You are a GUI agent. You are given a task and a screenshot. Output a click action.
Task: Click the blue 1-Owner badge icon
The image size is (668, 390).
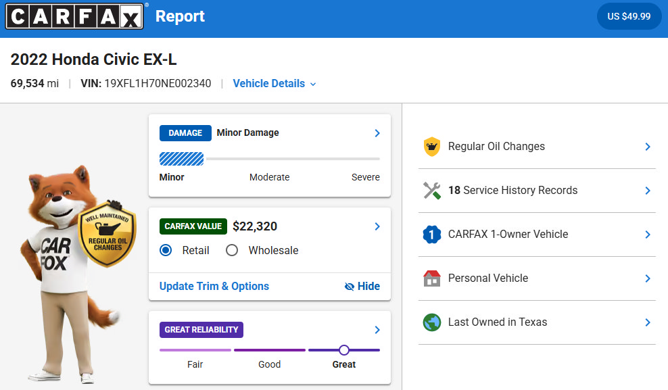tap(431, 234)
